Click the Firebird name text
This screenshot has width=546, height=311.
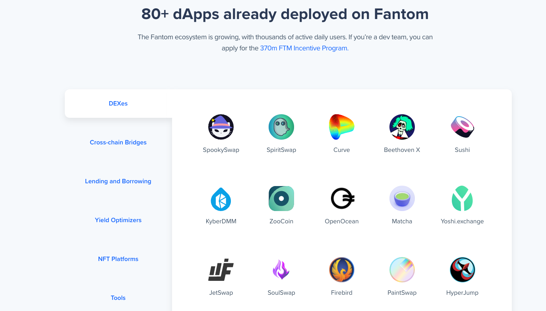tap(342, 293)
